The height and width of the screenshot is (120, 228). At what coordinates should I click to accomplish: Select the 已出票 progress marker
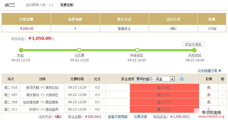(x=79, y=50)
